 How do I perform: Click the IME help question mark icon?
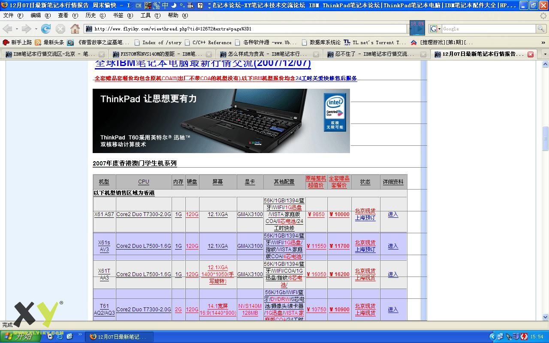point(200,6)
